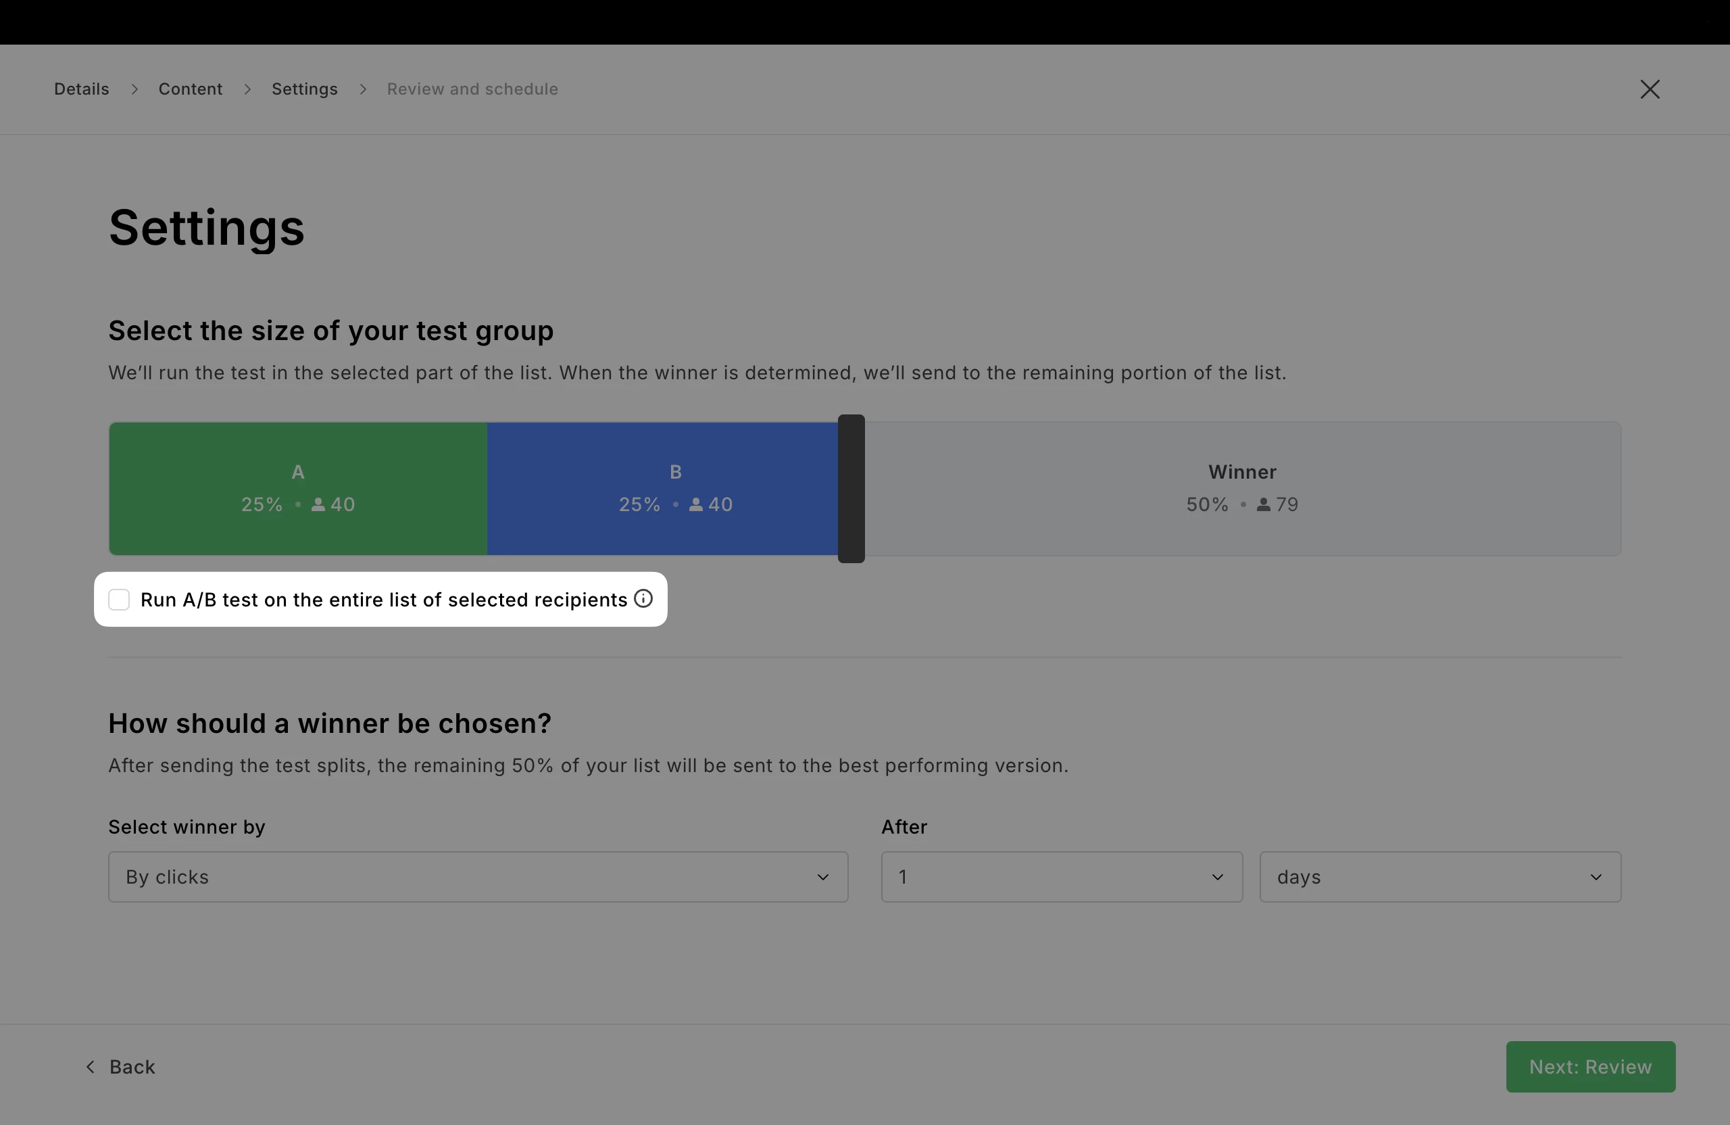1730x1125 pixels.
Task: Expand the After number dropdown showing 1
Action: pos(1061,876)
